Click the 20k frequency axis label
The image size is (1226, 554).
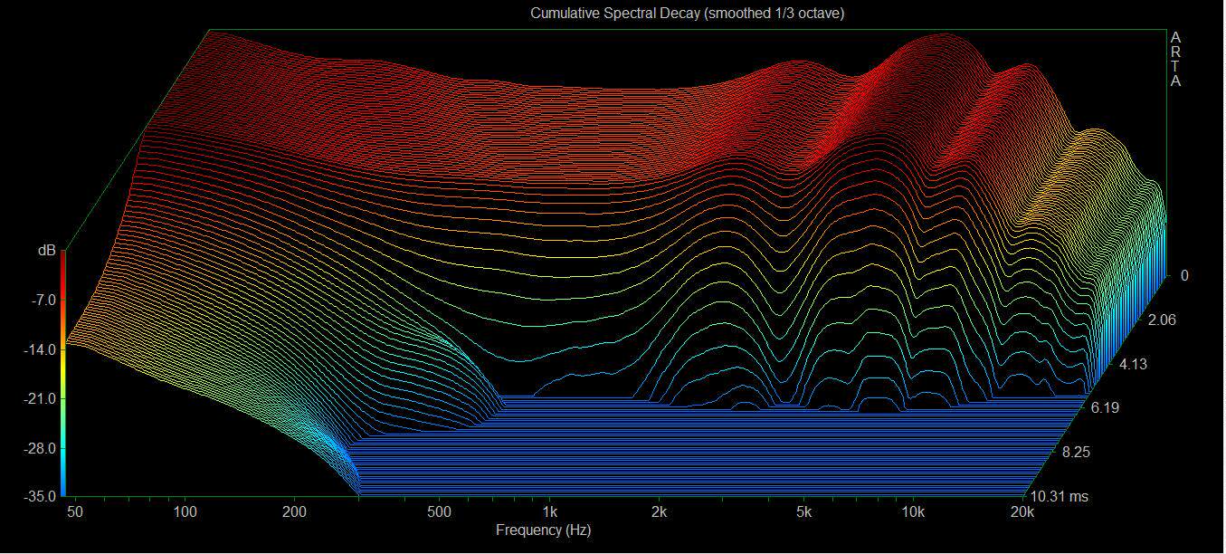point(1022,512)
